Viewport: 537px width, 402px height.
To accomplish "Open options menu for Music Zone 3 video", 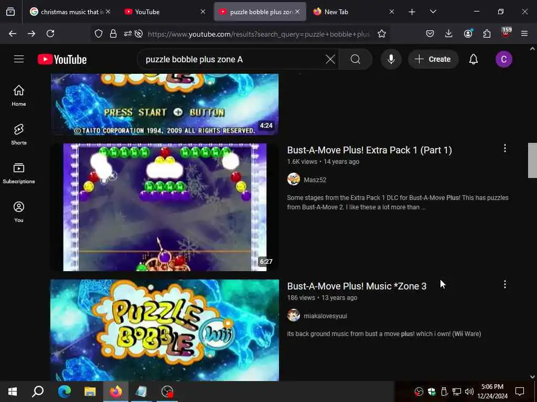I will coord(505,284).
